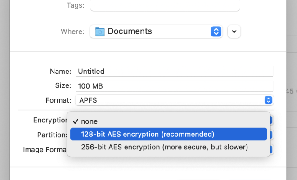Open the Format APFS dropdown arrows
Screen dimensions: 297x180
click(x=268, y=100)
